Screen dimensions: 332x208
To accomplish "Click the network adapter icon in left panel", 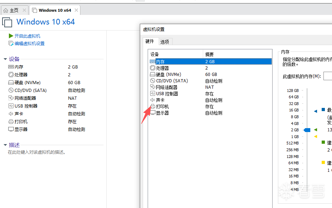I will click(11, 98).
